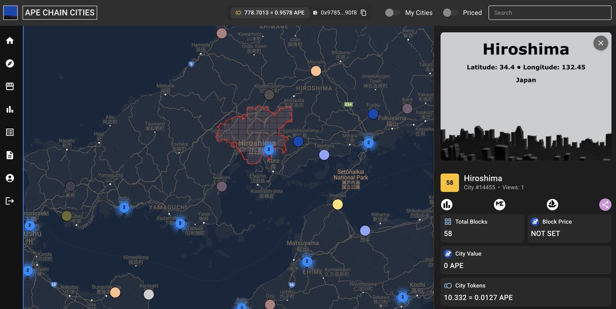
Task: Click the Block Price NOT SET card
Action: (569, 228)
